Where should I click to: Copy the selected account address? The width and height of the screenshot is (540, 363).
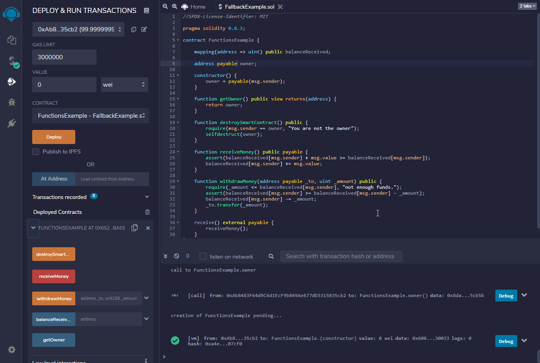pyautogui.click(x=133, y=29)
